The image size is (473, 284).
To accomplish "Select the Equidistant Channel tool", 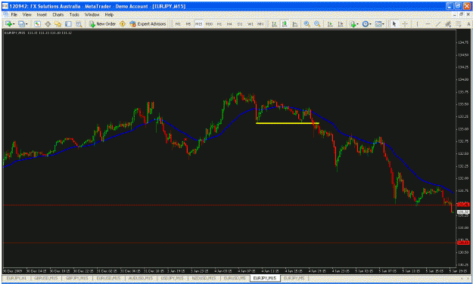I will (448, 24).
